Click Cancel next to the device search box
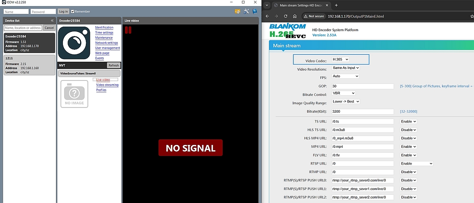The height and width of the screenshot is (203, 474). tap(49, 28)
